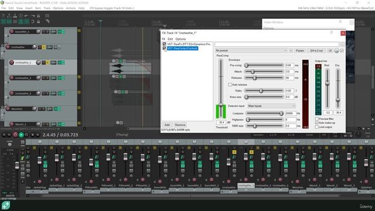Toggle bypass of VST ReaFir effect

coord(164,44)
